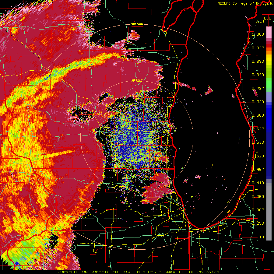Image resolution: width=274 pixels, height=274 pixels.
Task: Select the 0.467 scale value
Action: (258, 170)
